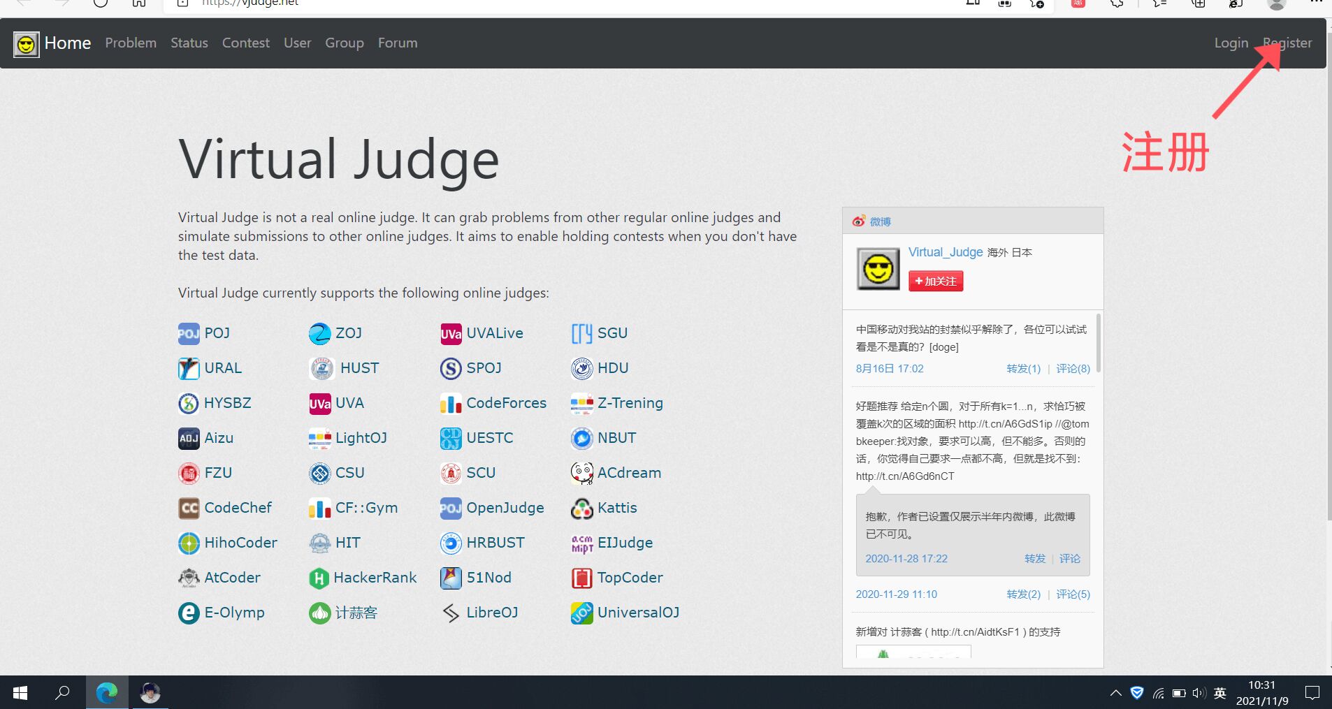Click the Virtual_Judge Weibo avatar
The width and height of the screenshot is (1332, 709).
(878, 269)
